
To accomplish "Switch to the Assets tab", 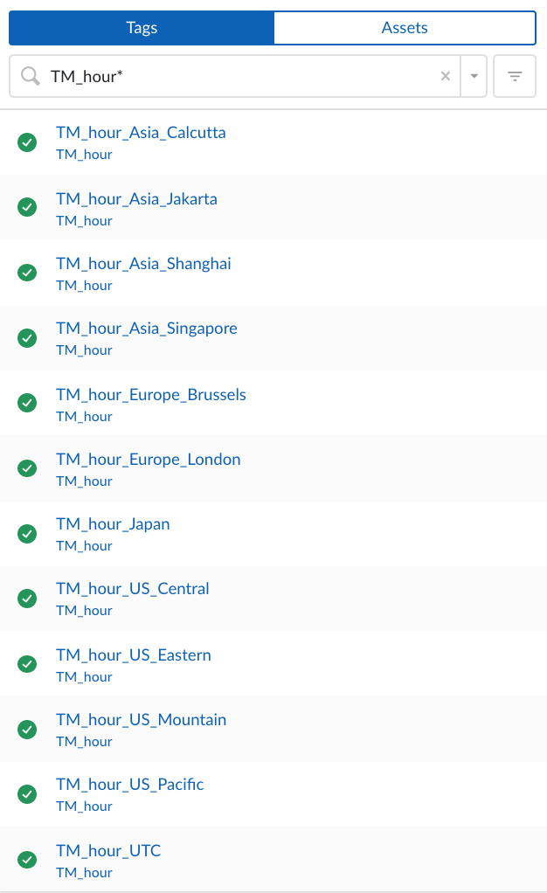I will pyautogui.click(x=405, y=28).
